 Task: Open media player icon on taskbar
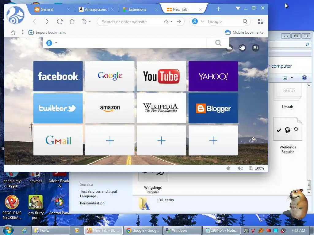(x=77, y=230)
